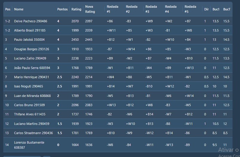Select the Nome column header

(x=19, y=9)
